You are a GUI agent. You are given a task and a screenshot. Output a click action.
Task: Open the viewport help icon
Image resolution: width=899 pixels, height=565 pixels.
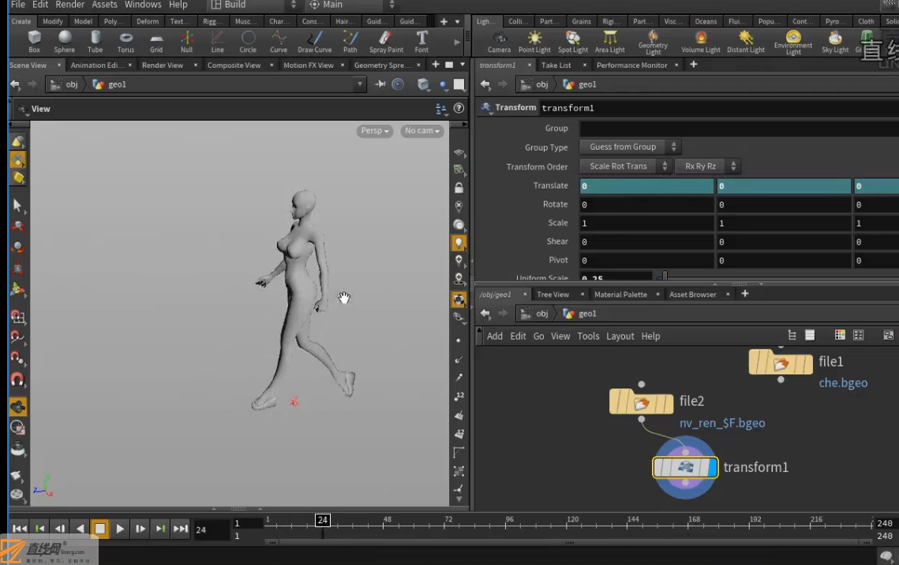tap(459, 108)
